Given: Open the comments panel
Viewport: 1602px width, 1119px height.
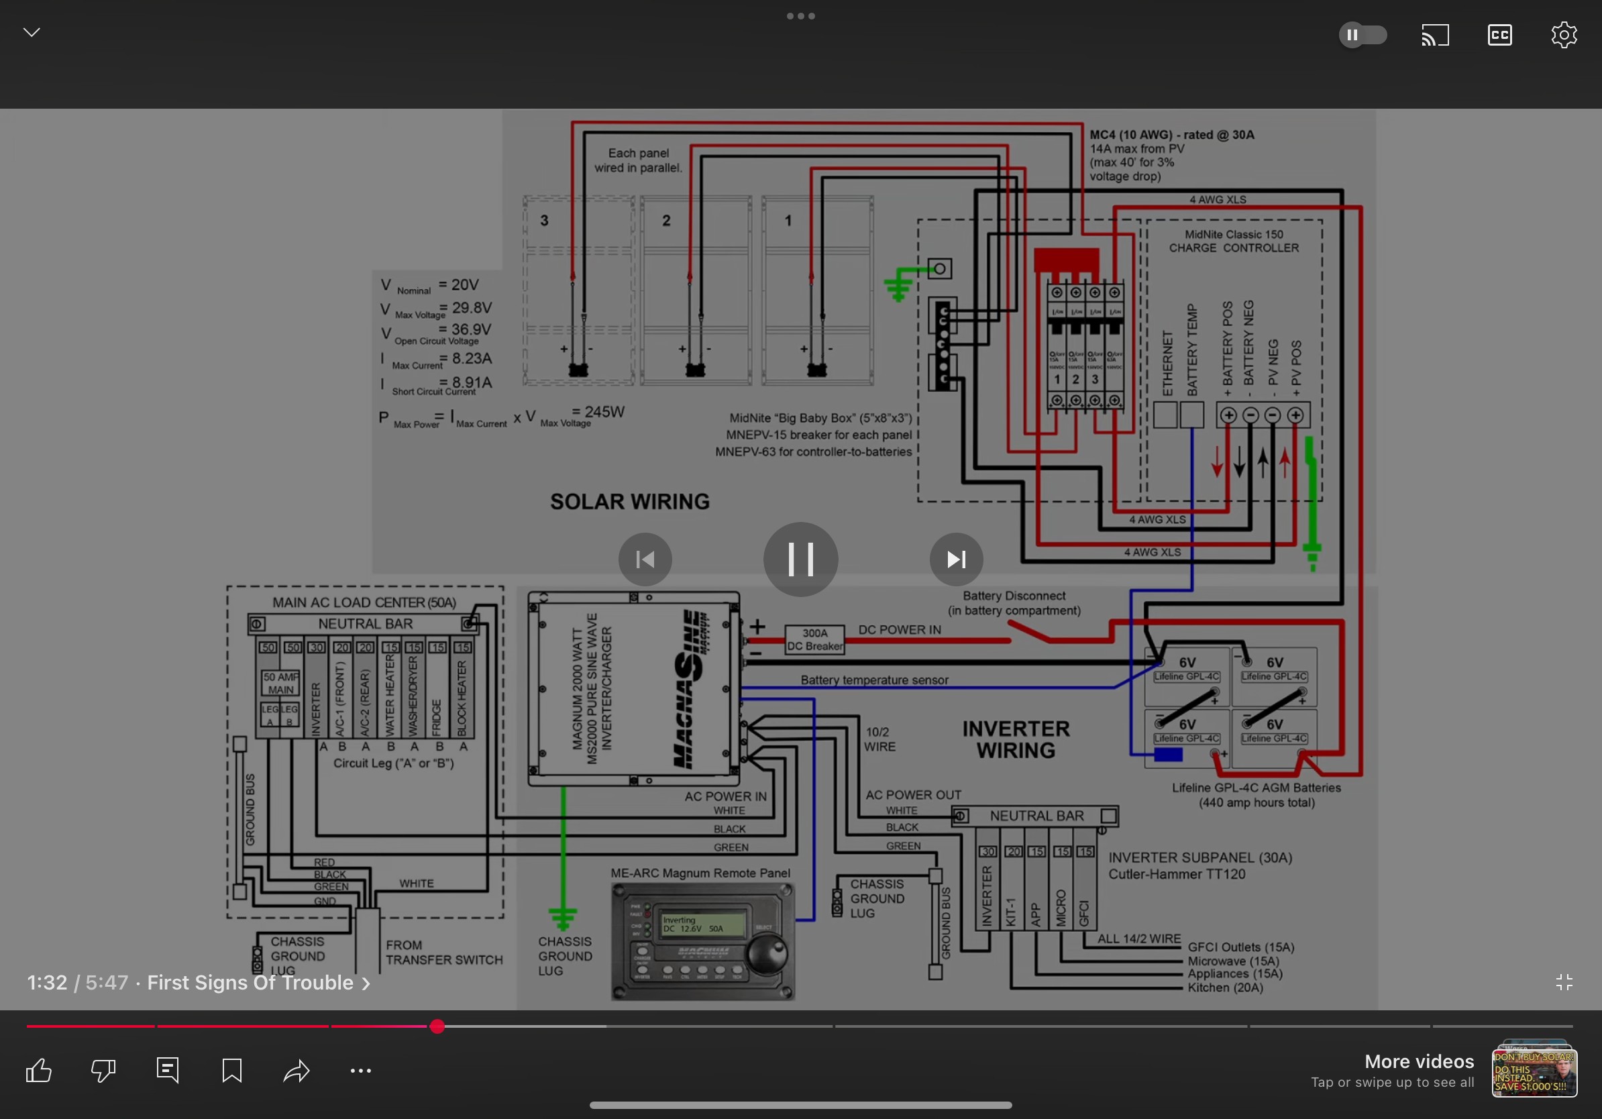Looking at the screenshot, I should click(x=168, y=1070).
